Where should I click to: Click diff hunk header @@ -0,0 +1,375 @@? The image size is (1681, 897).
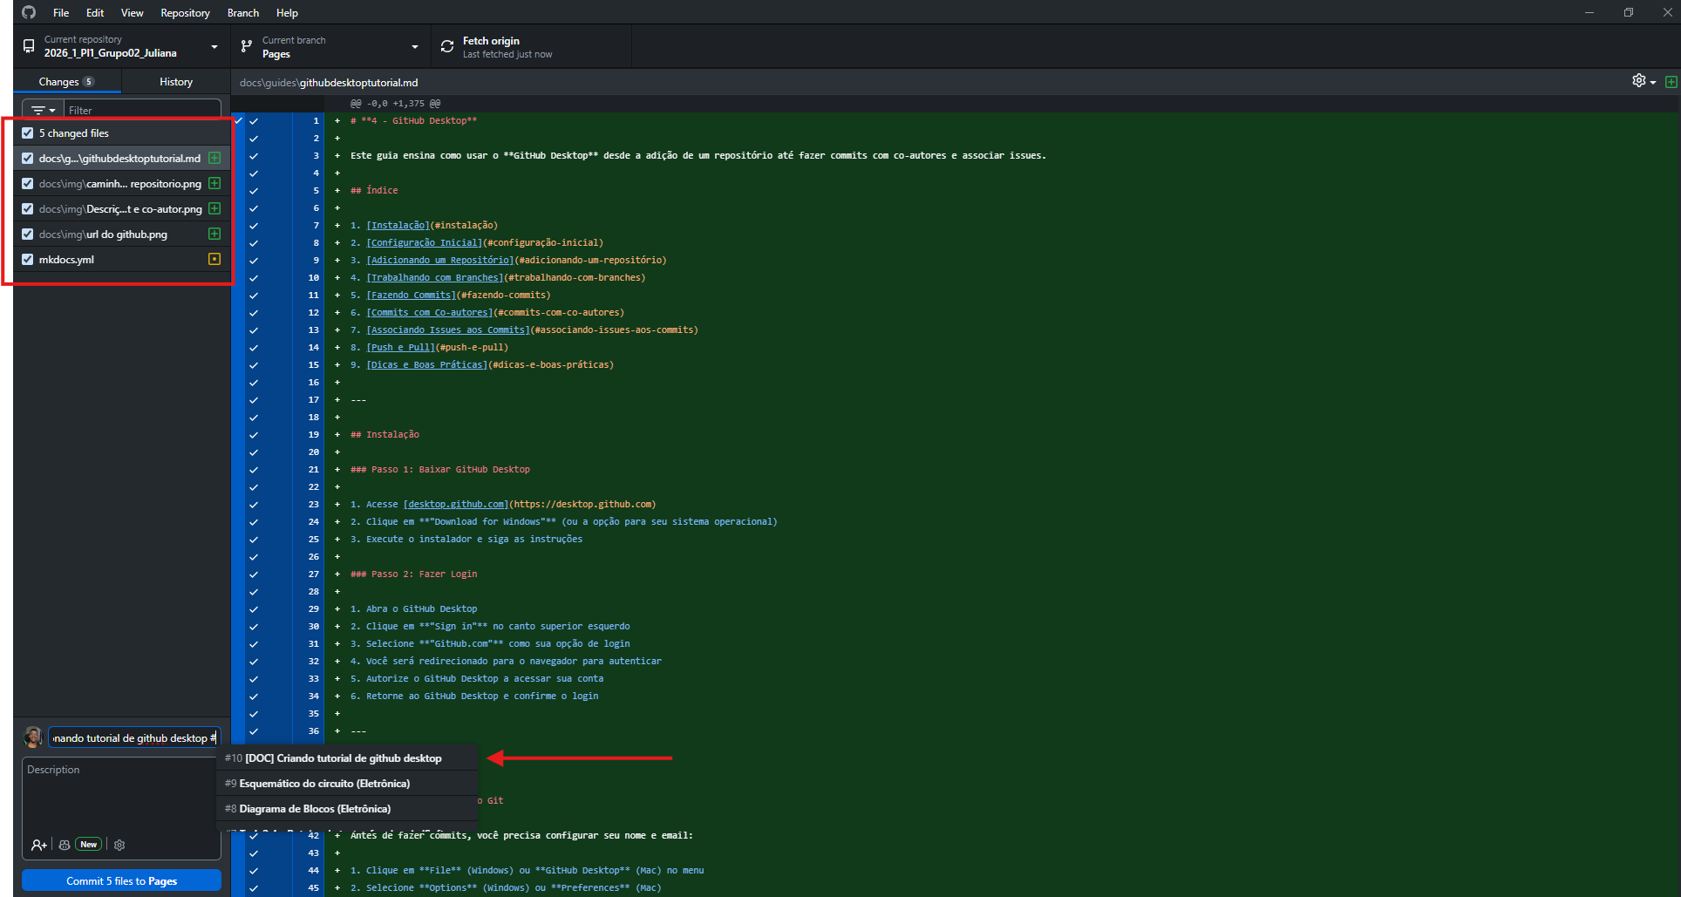tap(395, 104)
